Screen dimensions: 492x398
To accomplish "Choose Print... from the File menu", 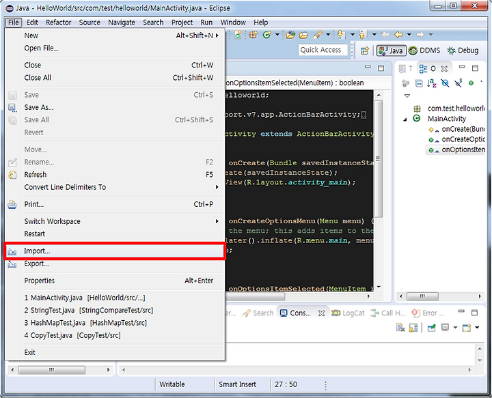I will pos(115,204).
